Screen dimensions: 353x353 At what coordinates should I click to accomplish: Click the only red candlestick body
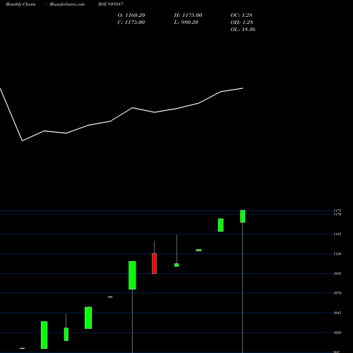tap(154, 263)
